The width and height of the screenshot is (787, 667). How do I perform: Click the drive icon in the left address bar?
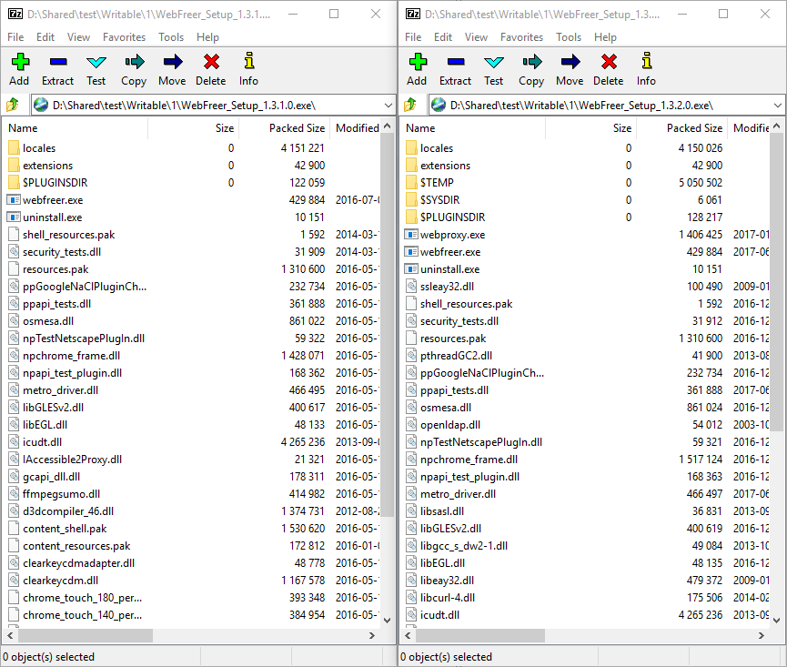point(39,103)
